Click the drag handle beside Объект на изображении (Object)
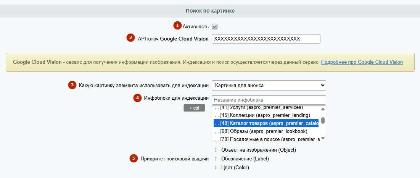Viewport: 420px width, 178px height. [216, 150]
